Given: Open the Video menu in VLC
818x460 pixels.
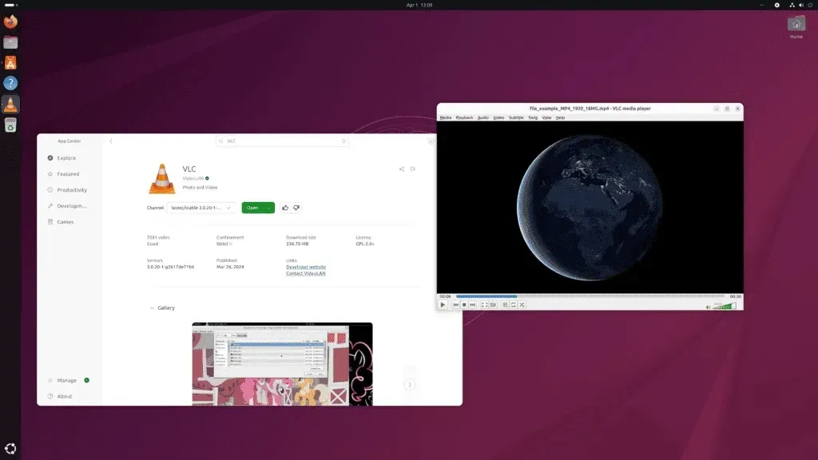Looking at the screenshot, I should pyautogui.click(x=498, y=118).
